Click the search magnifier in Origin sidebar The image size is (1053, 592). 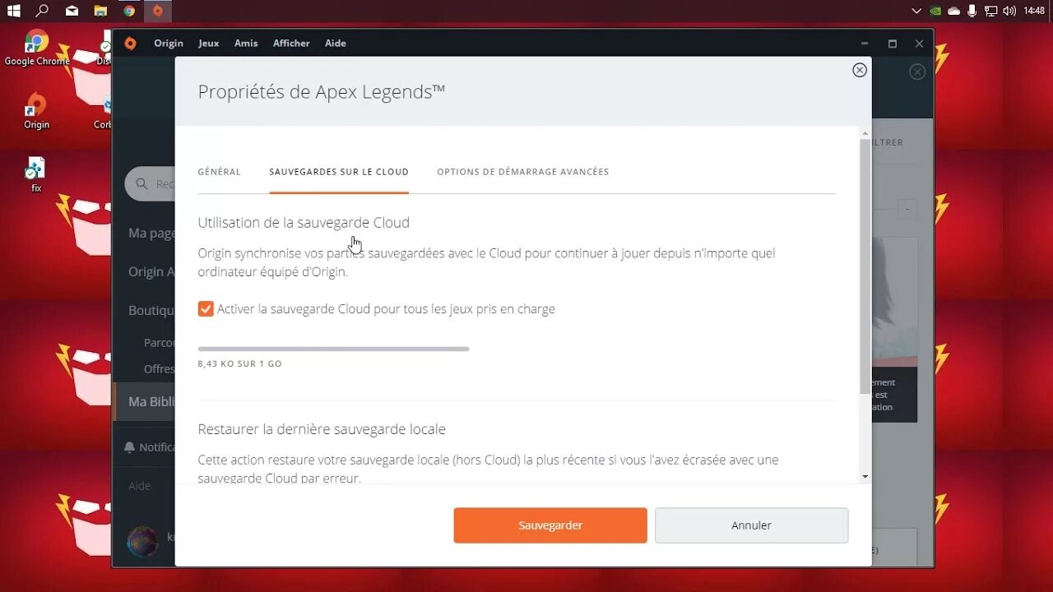[142, 184]
